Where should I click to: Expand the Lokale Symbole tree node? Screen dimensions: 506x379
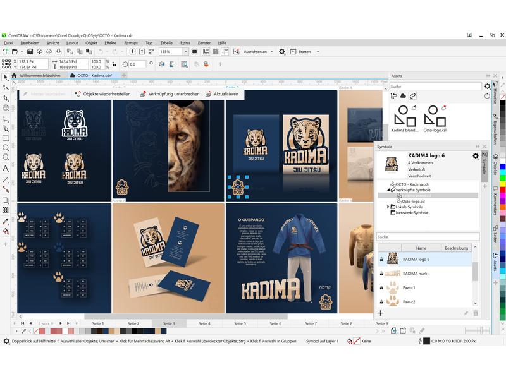388,207
